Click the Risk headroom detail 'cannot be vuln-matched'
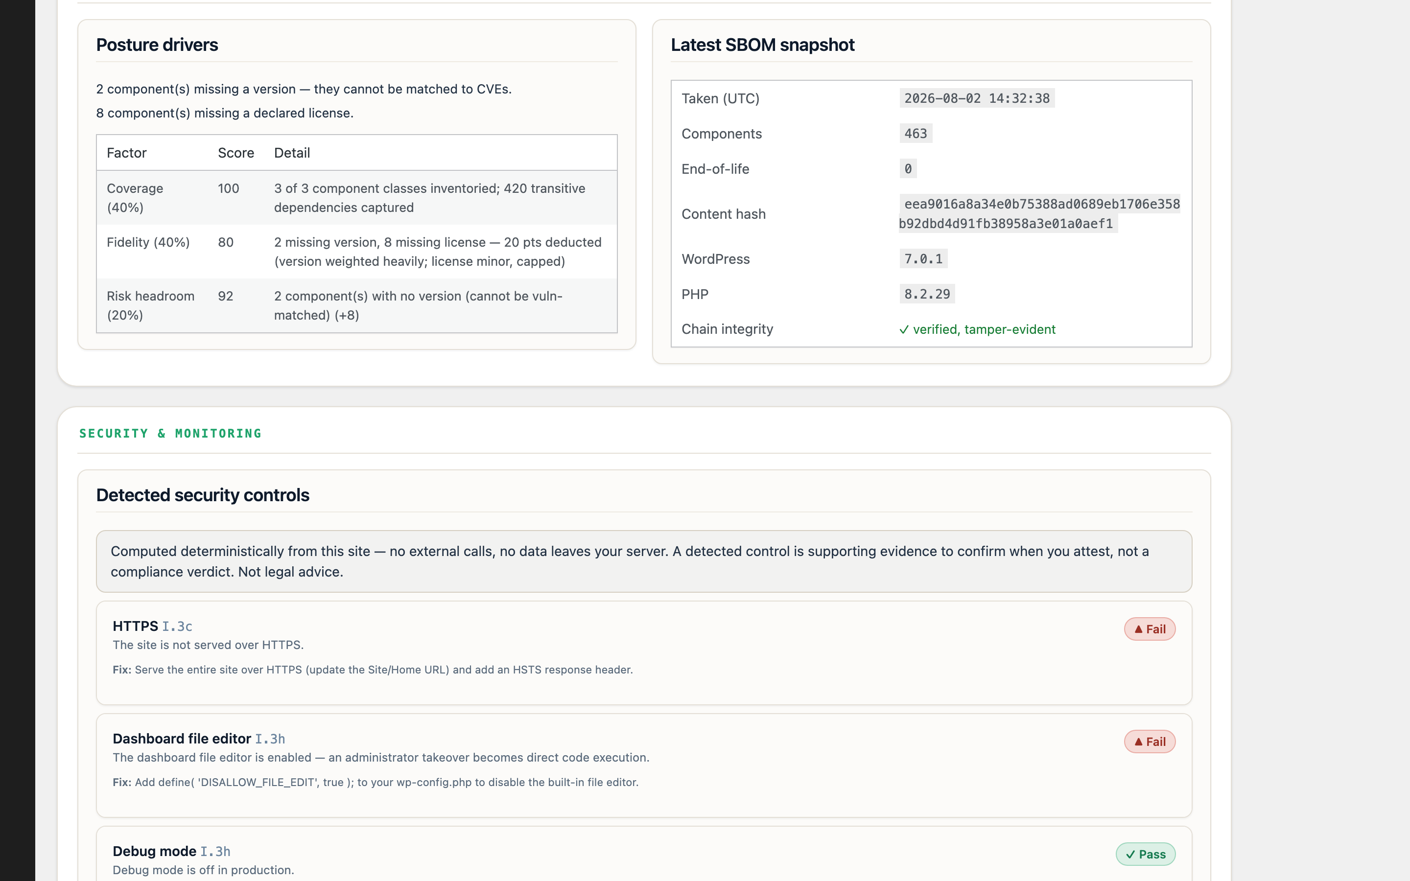This screenshot has height=881, width=1410. [x=418, y=305]
